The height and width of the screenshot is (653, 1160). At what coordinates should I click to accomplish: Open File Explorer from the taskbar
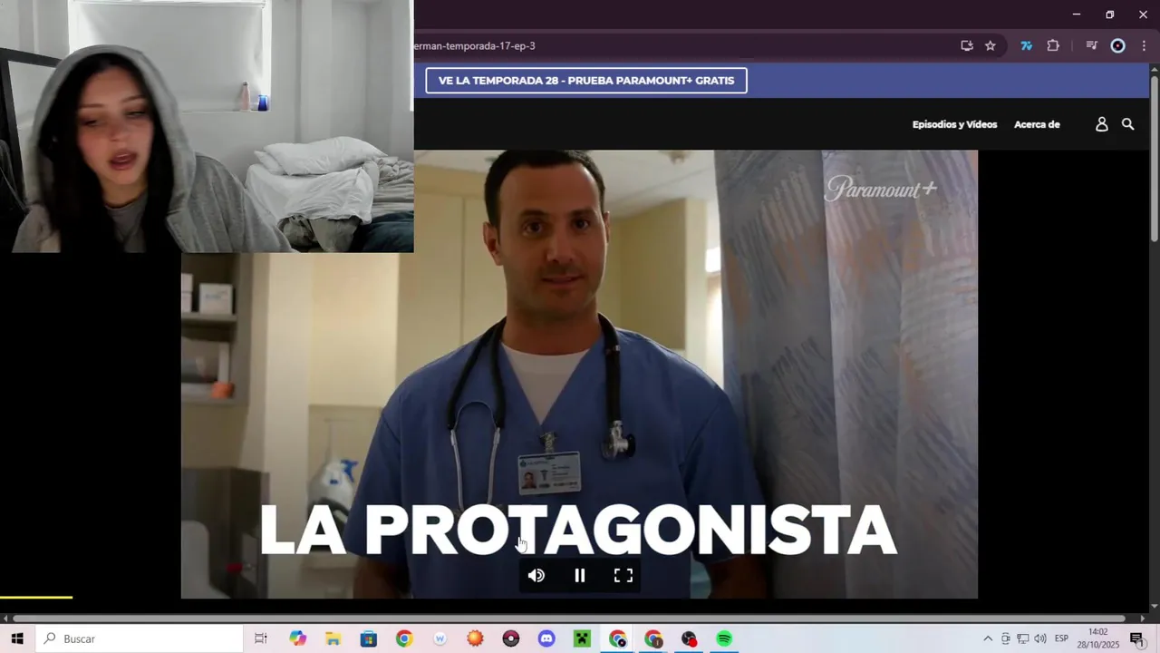click(333, 638)
